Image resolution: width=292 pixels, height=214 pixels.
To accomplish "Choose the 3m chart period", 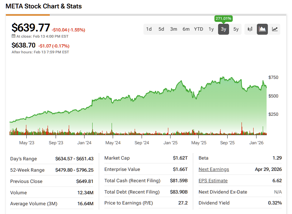I will coord(174,29).
